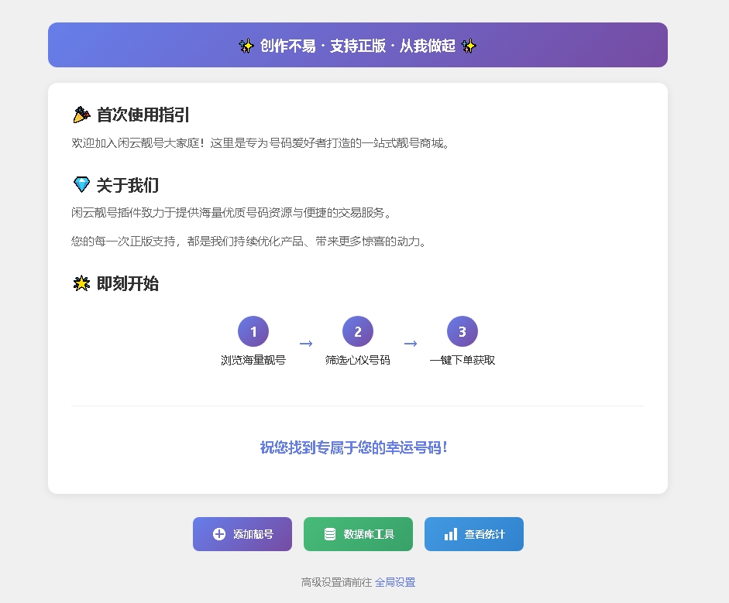729x603 pixels.
Task: Click the 欢迎加入闲云靓号大家庭 sentence
Action: point(260,143)
